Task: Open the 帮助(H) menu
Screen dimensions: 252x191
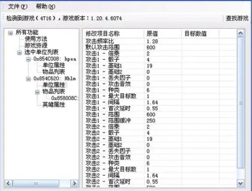Action: tap(46, 7)
